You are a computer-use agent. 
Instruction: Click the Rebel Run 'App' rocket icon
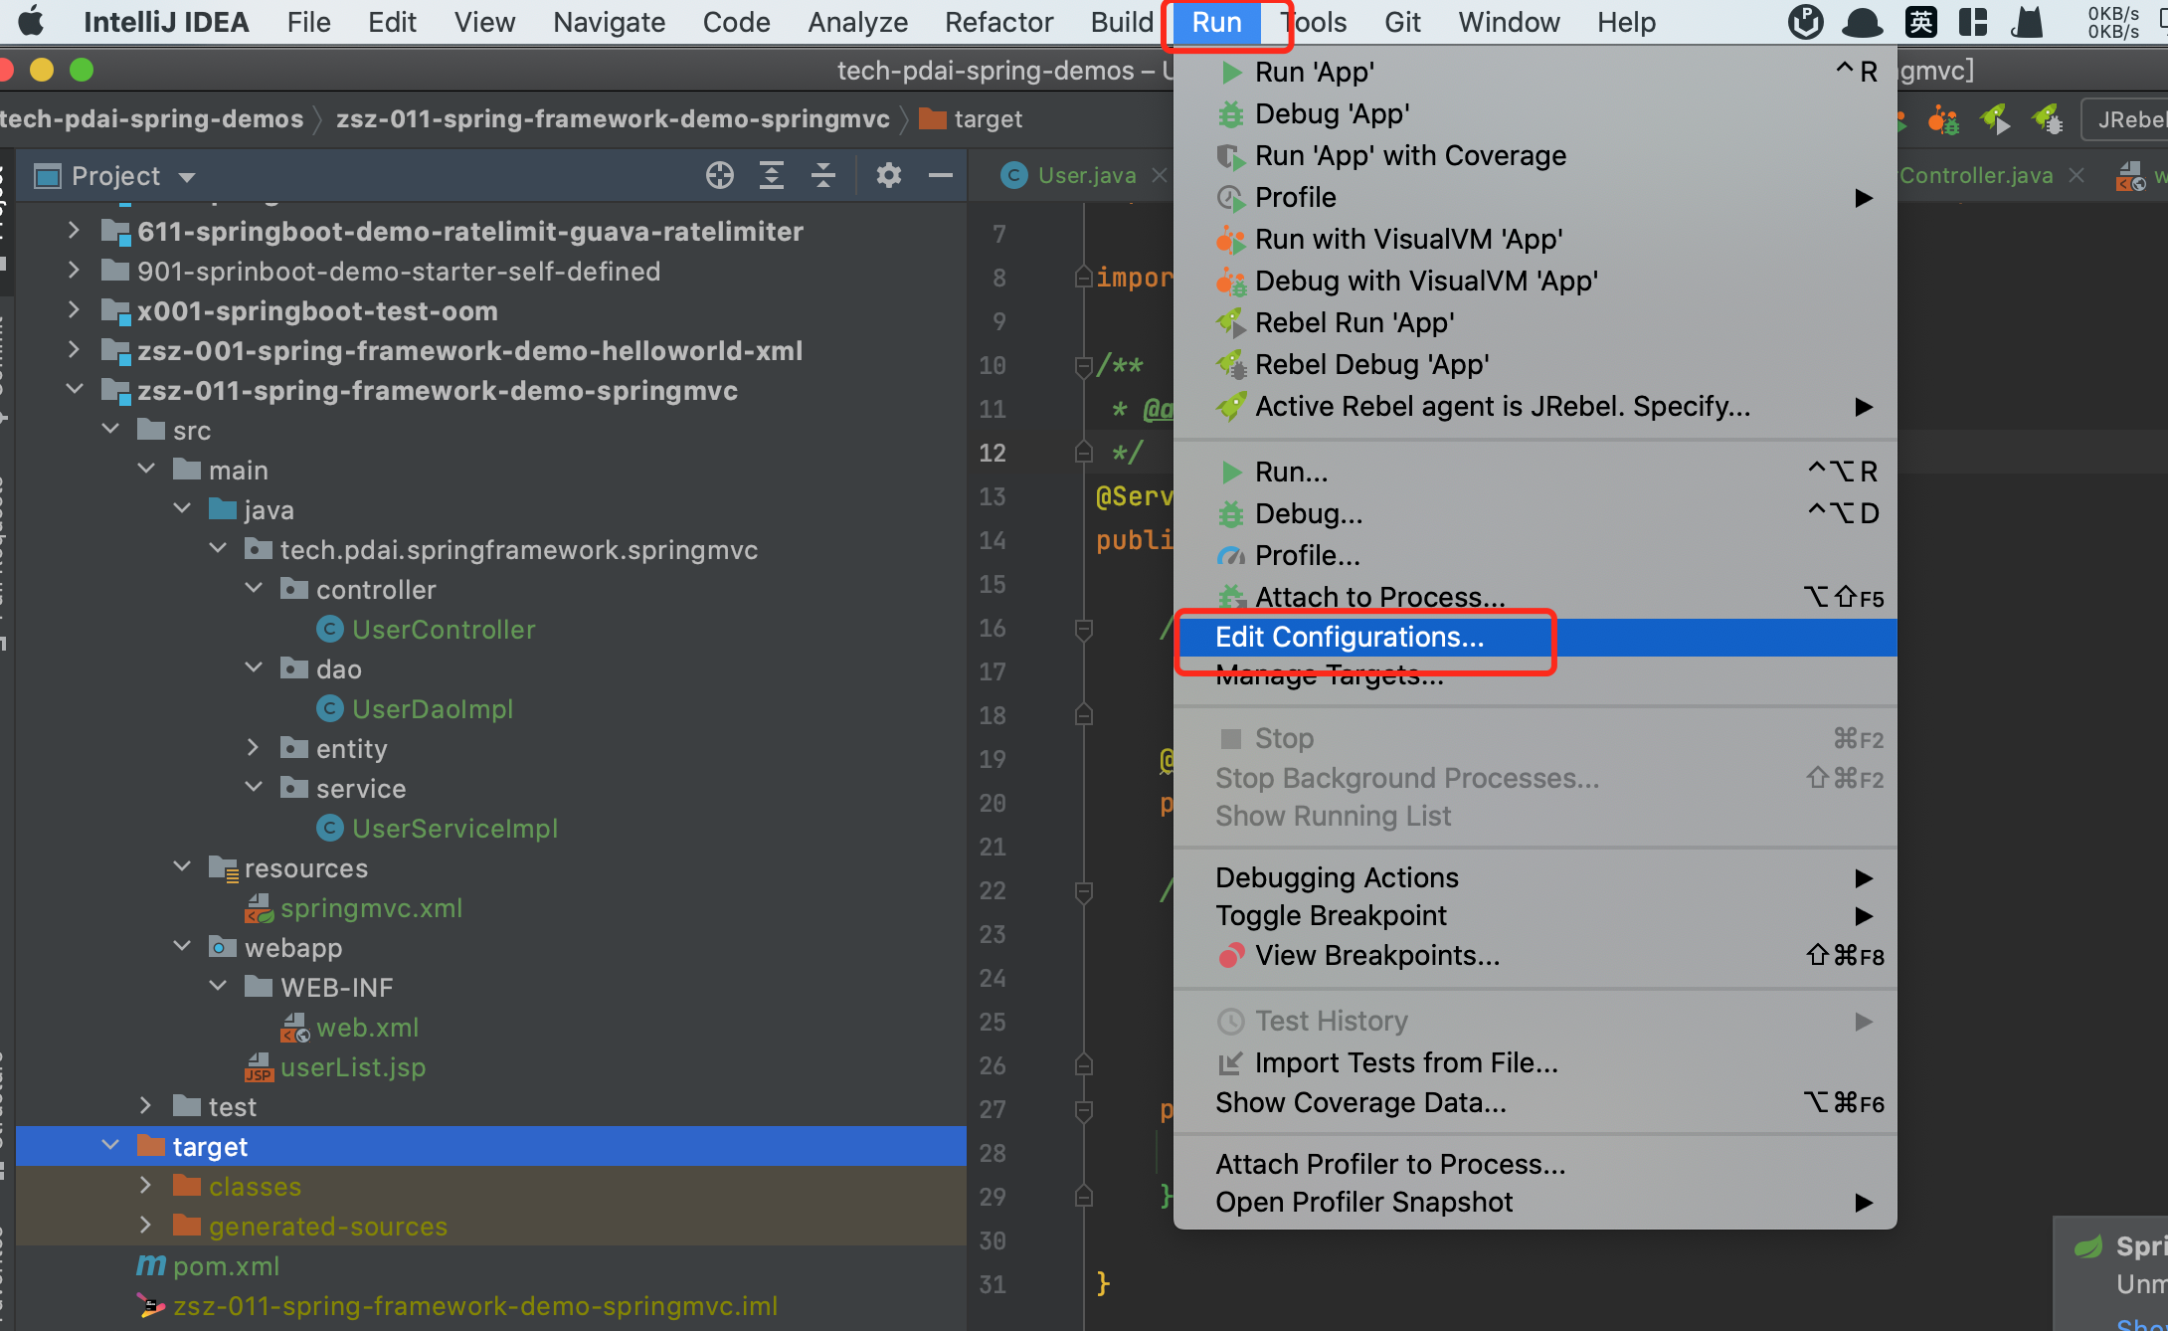(1231, 323)
